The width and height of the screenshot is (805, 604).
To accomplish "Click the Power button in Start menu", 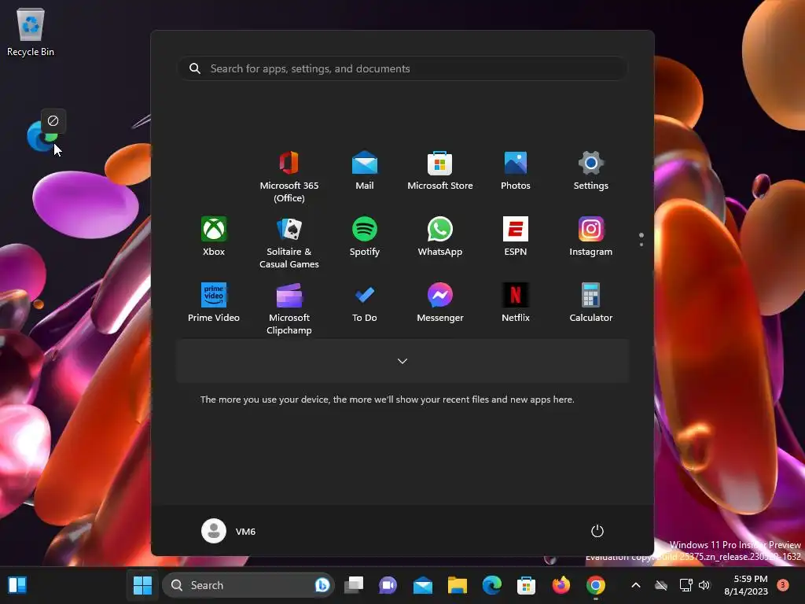I will (597, 531).
